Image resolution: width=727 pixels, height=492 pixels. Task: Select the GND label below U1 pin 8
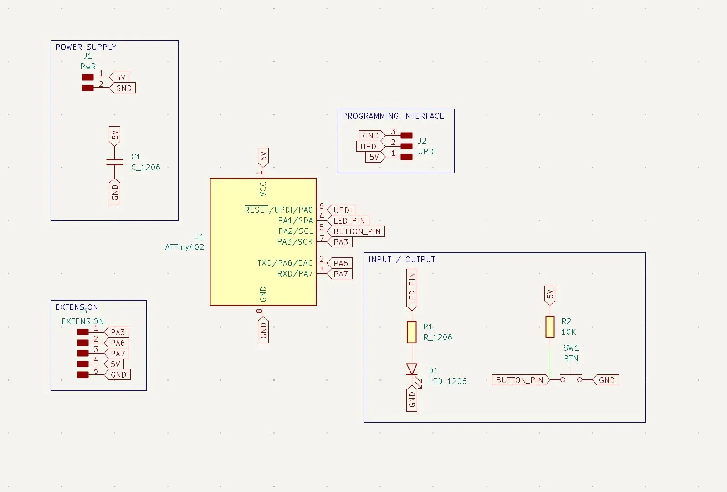(263, 330)
